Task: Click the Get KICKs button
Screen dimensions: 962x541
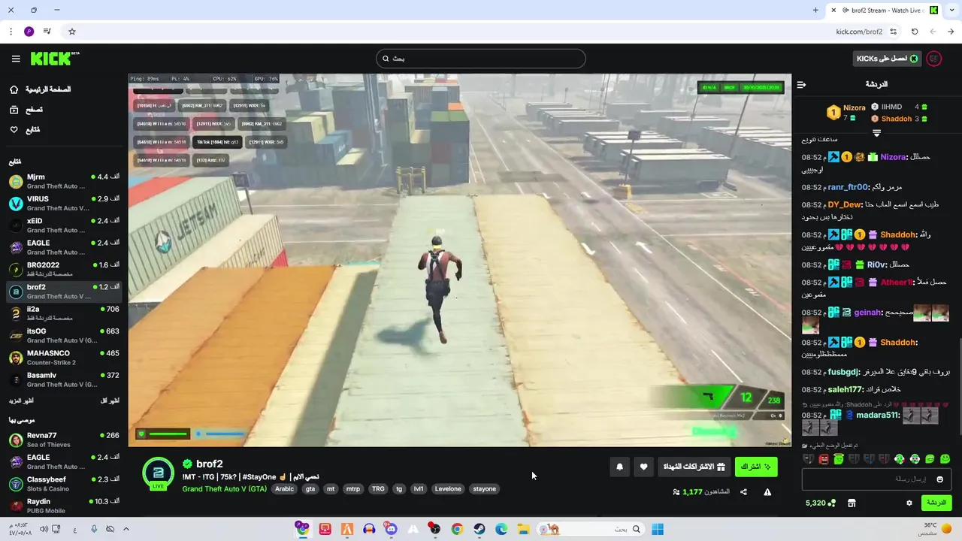Action: pyautogui.click(x=887, y=59)
